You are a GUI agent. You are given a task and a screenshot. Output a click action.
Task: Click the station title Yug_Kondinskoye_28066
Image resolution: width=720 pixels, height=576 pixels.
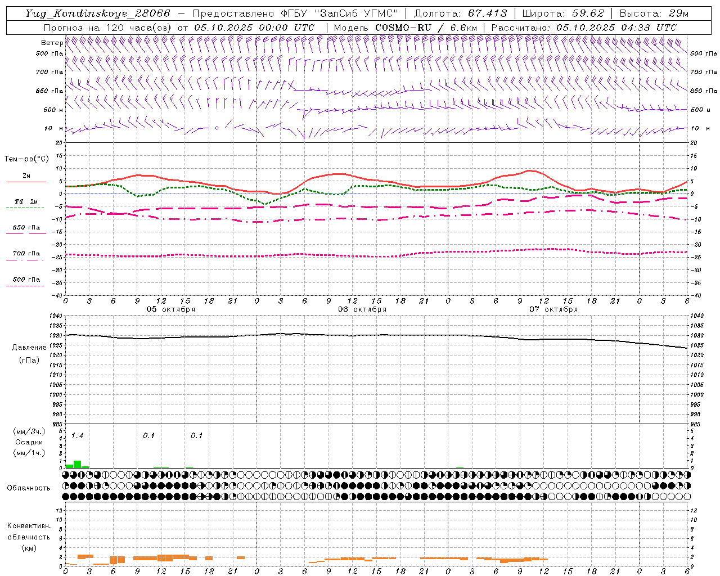98,13
